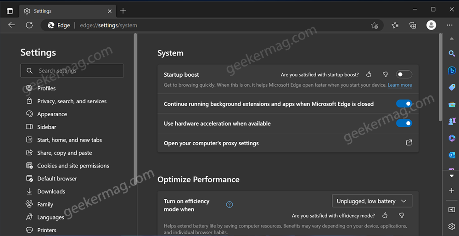Screen dimensions: 459x236
Task: Open a new tab with plus button
Action: (123, 11)
